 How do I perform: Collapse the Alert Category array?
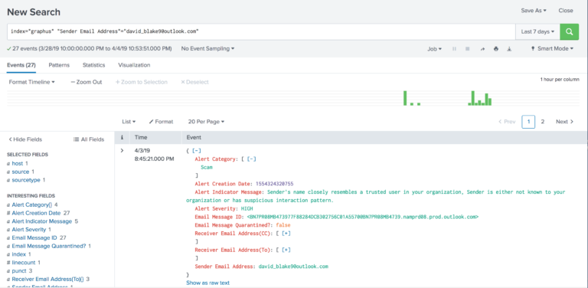251,159
